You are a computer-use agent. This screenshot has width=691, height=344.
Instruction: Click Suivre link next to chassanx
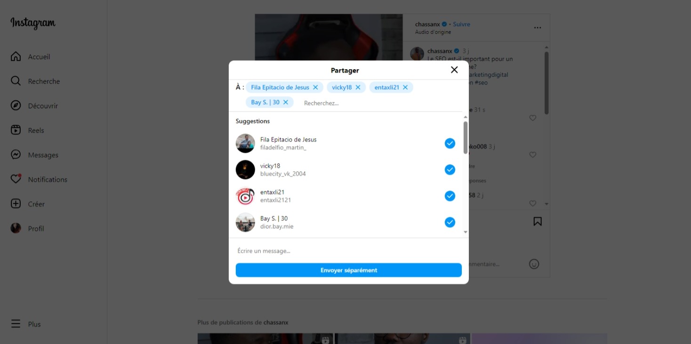tap(461, 24)
